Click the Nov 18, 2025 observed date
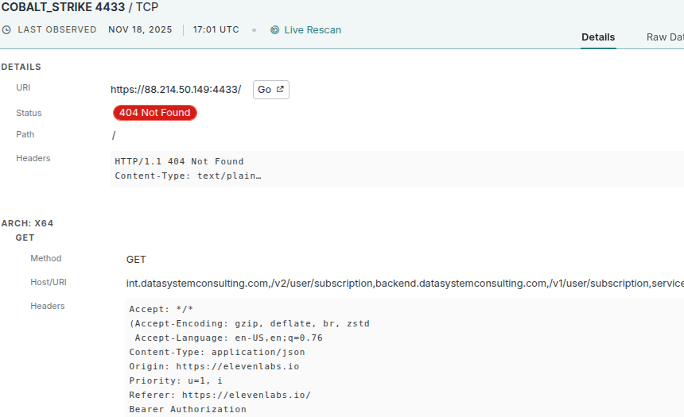684x417 pixels. 140,30
